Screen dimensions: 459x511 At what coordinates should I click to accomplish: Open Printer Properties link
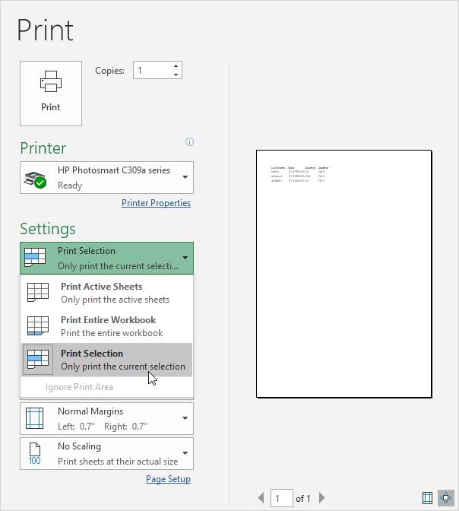(x=156, y=203)
